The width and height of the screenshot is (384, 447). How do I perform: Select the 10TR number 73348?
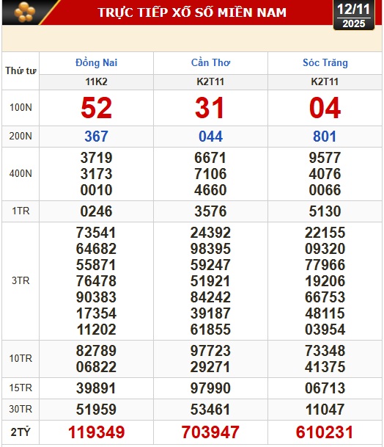click(x=325, y=351)
